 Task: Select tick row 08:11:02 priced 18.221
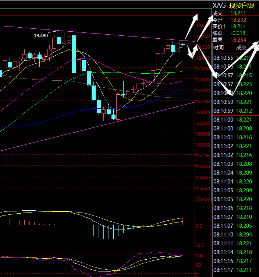point(233,146)
